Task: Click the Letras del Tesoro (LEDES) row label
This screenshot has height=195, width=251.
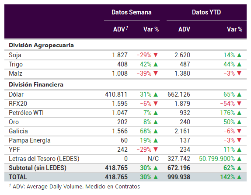Action: 44,159
